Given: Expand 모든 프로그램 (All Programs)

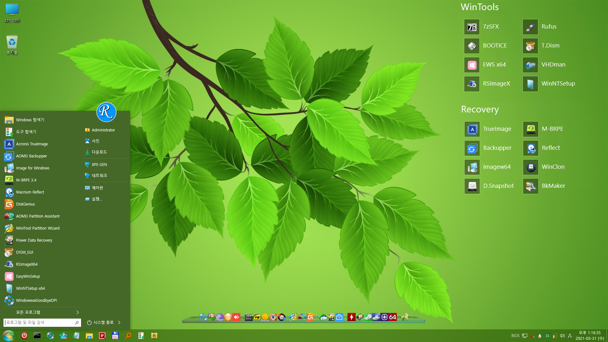Looking at the screenshot, I should 42,312.
